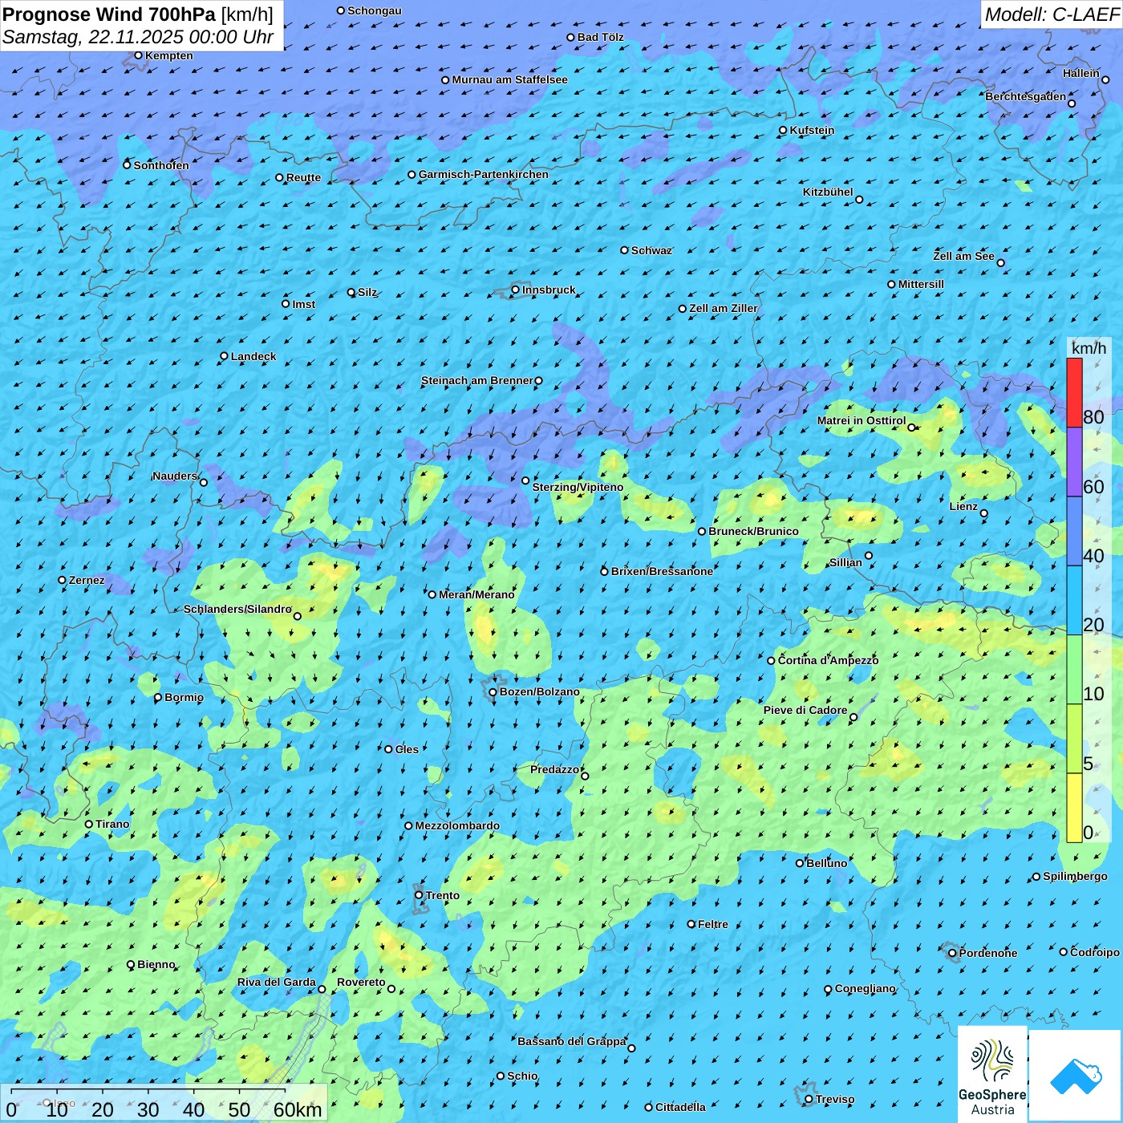
Task: Click the 'Zell am Ziller' label
Action: (723, 308)
